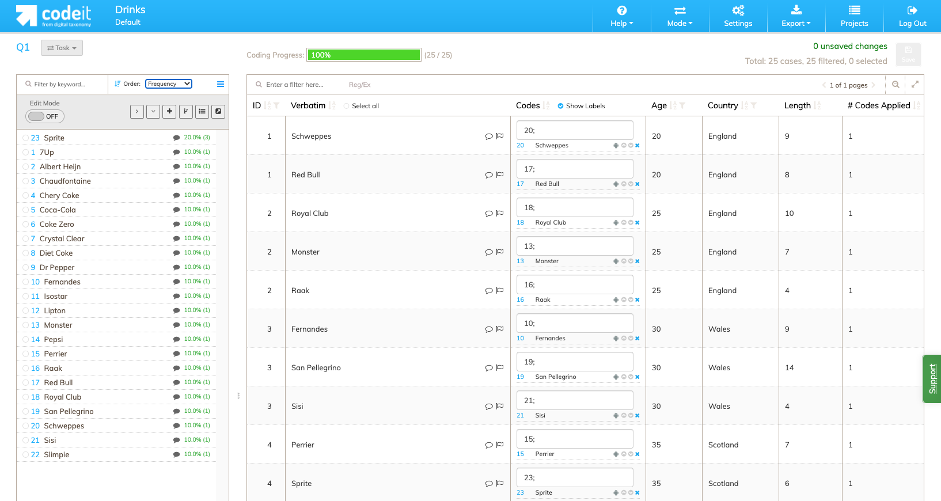
Task: Click the Reg/Ex filter option
Action: (x=360, y=85)
